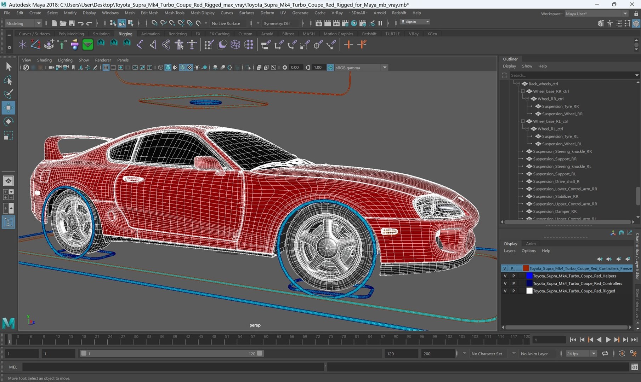Toggle visibility of the Helpers layer
Image resolution: width=641 pixels, height=382 pixels.
pos(505,276)
